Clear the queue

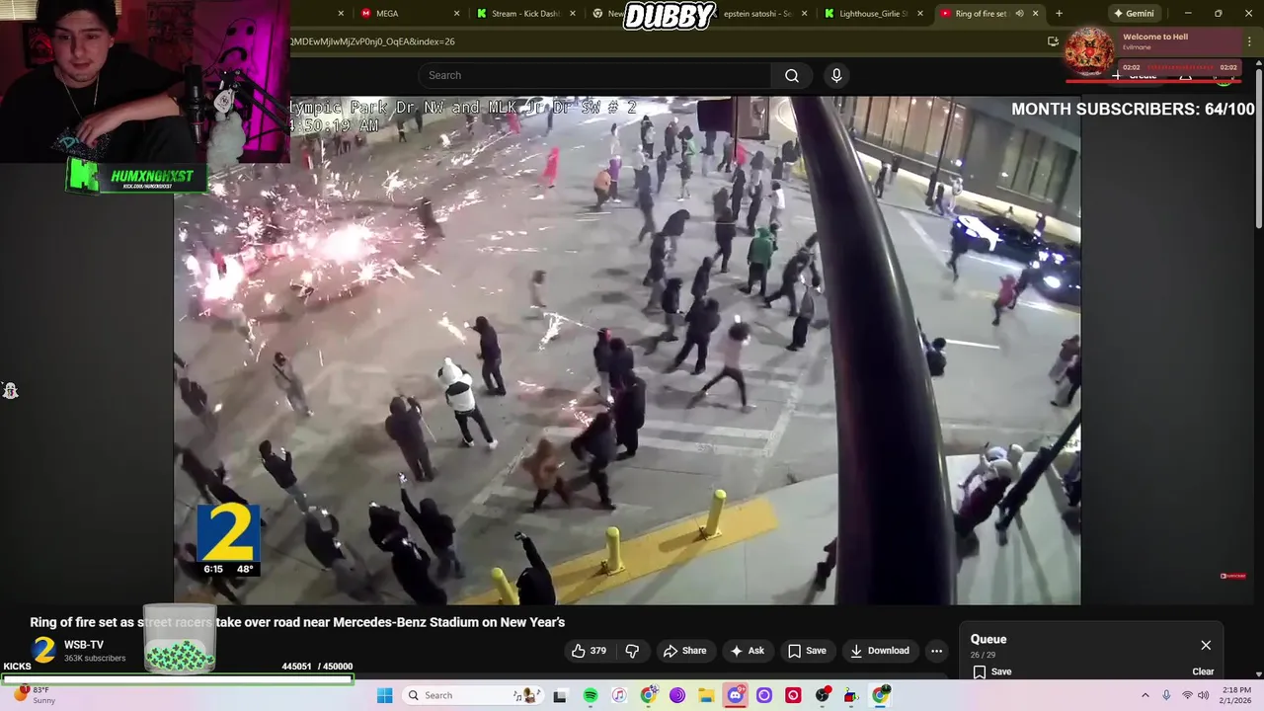tap(1203, 671)
